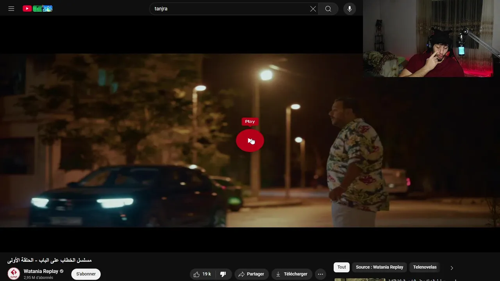Start voice search with the microphone icon

tap(350, 9)
